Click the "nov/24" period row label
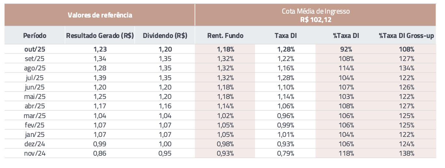Screen dimensions: 445x168 click(35, 153)
